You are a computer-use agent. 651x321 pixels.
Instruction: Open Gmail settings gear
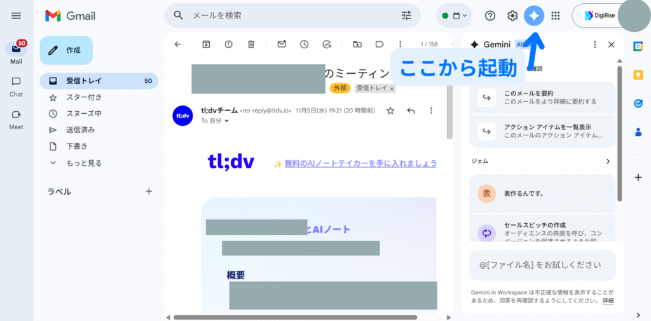512,16
